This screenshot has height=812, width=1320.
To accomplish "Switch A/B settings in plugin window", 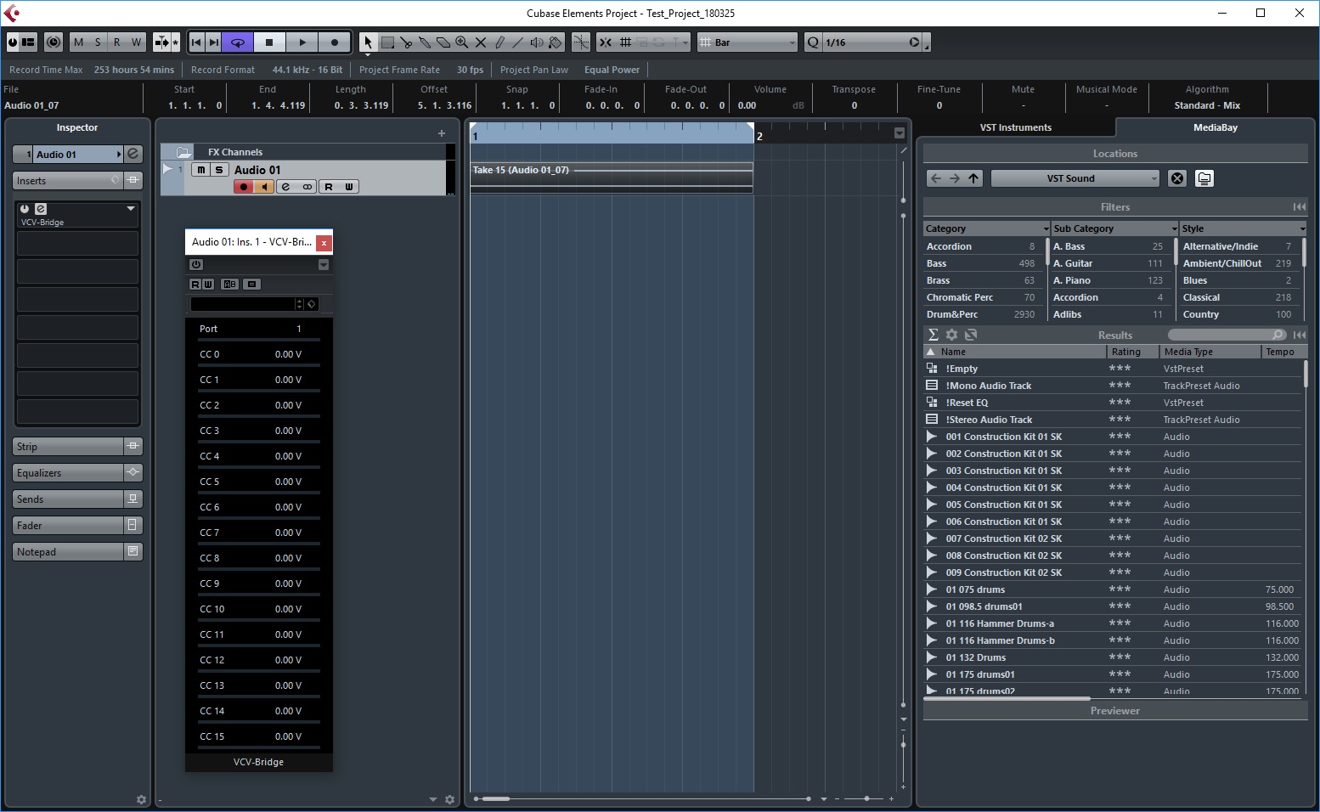I will click(x=229, y=285).
